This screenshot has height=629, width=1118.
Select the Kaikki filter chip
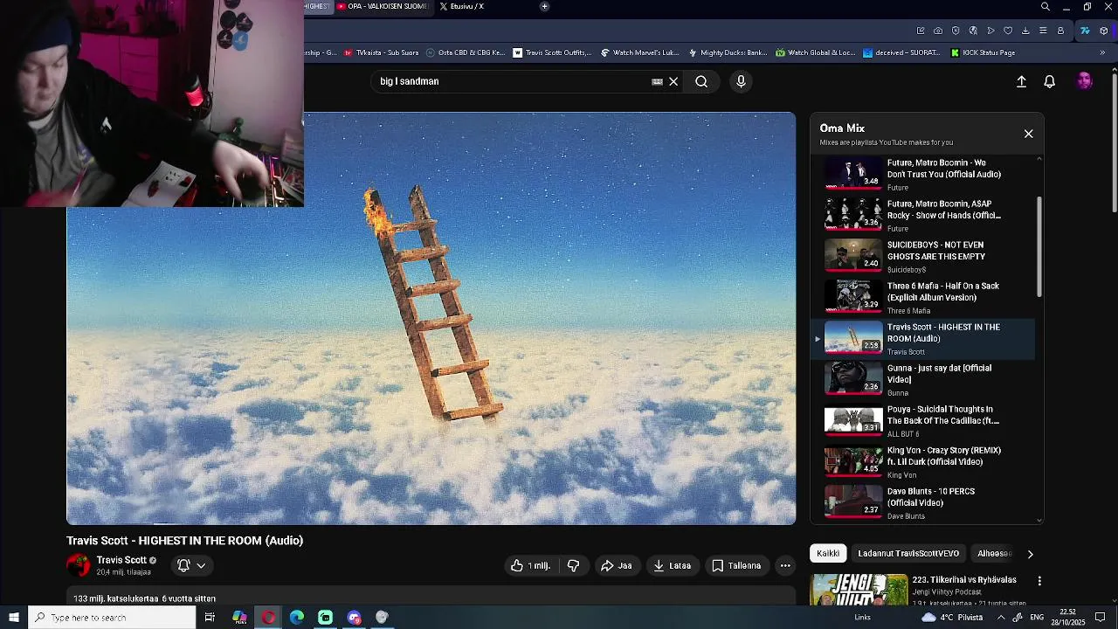(828, 553)
